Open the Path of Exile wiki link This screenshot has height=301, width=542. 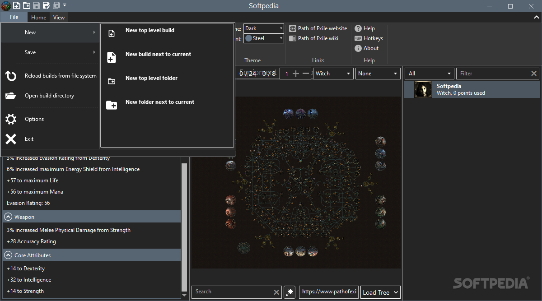tap(314, 38)
